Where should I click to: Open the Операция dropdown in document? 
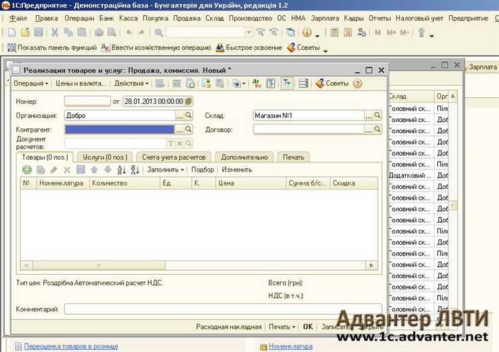[x=31, y=83]
